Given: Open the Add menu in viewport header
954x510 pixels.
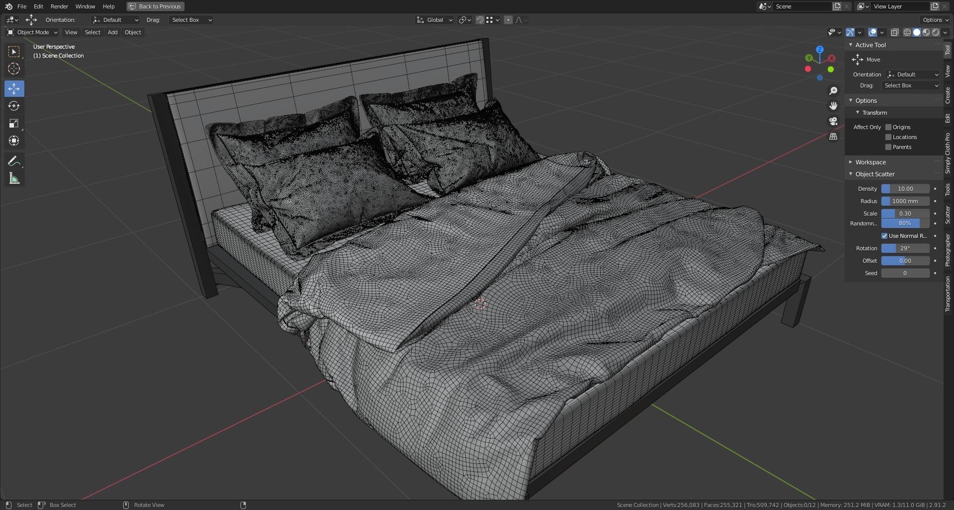Looking at the screenshot, I should click(113, 32).
